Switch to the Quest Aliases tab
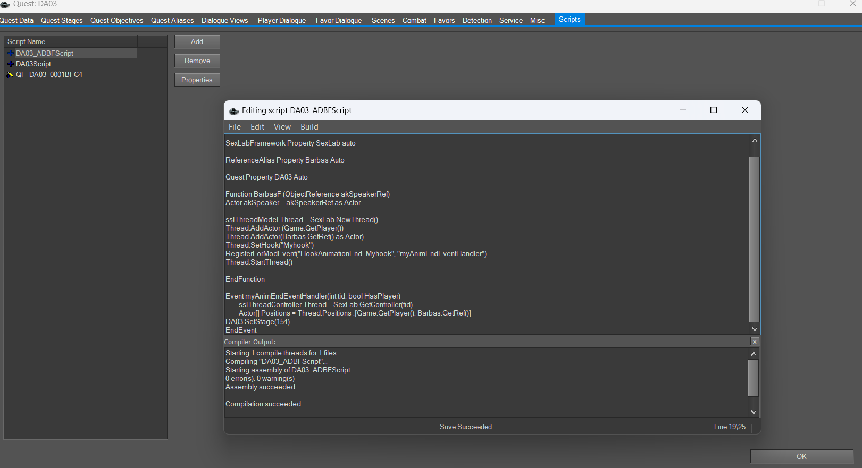Image resolution: width=862 pixels, height=468 pixels. coord(172,20)
